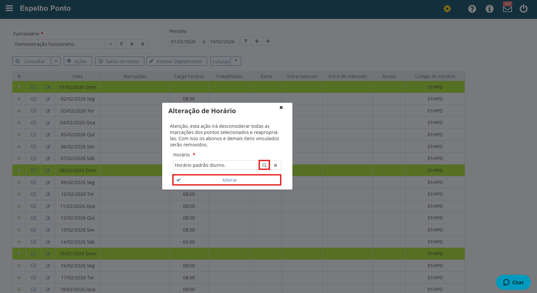This screenshot has height=293, width=537.
Task: Click the 07/02/2026 Sáb date cell
Action: pyautogui.click(x=78, y=158)
